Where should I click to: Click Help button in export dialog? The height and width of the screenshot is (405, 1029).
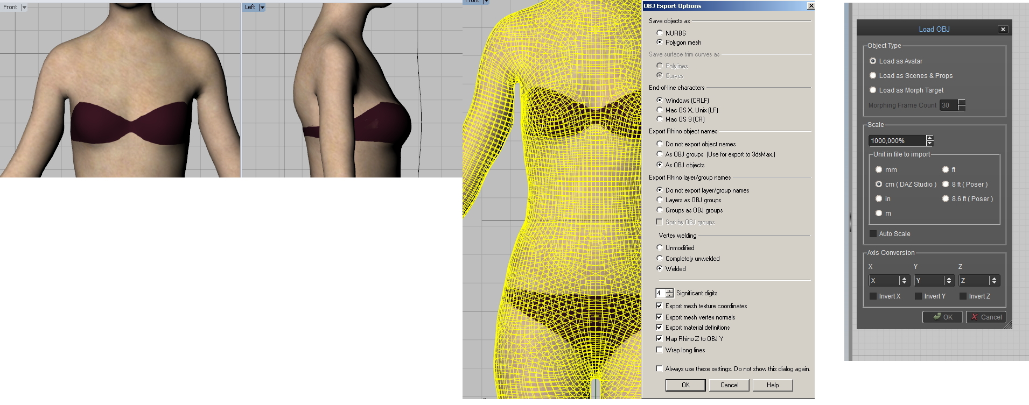[x=773, y=385]
